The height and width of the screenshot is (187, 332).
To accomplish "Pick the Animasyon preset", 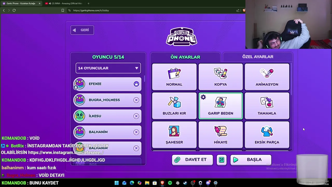I will tap(267, 77).
